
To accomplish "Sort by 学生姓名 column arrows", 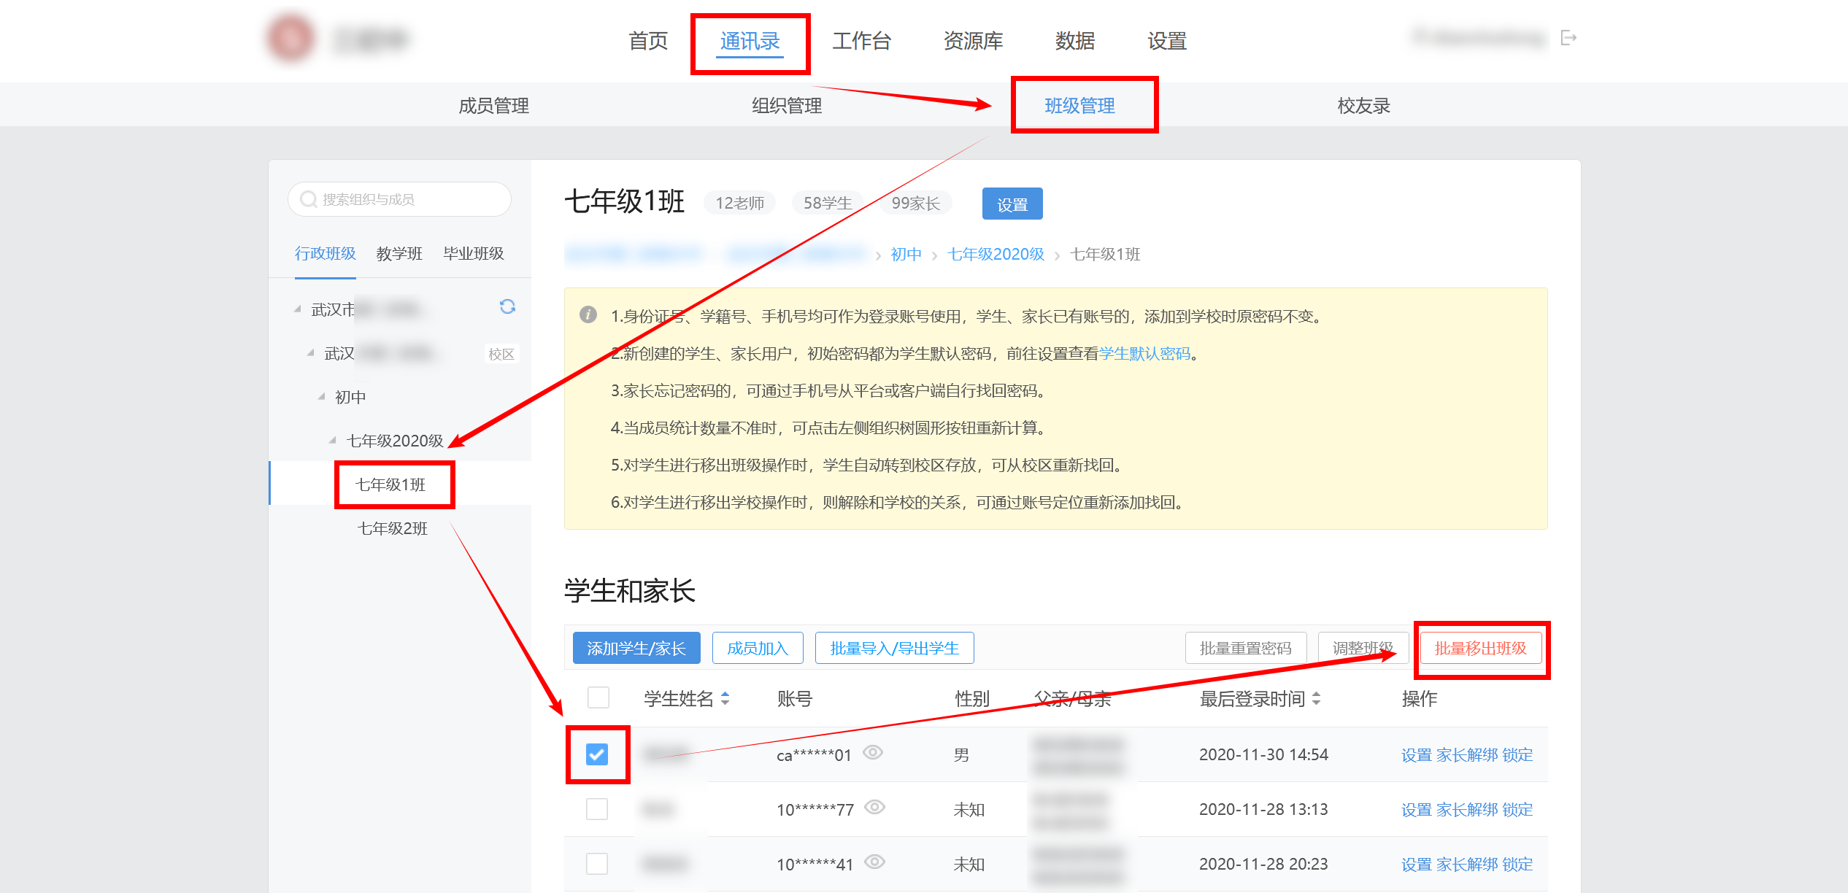I will [x=725, y=698].
